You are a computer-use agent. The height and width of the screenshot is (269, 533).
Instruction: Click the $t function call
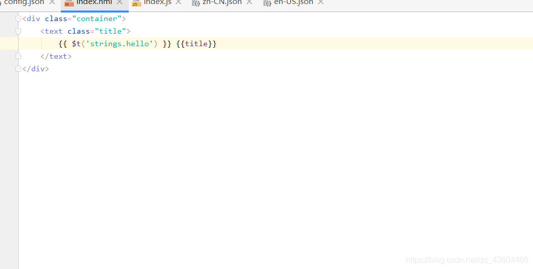(115, 44)
